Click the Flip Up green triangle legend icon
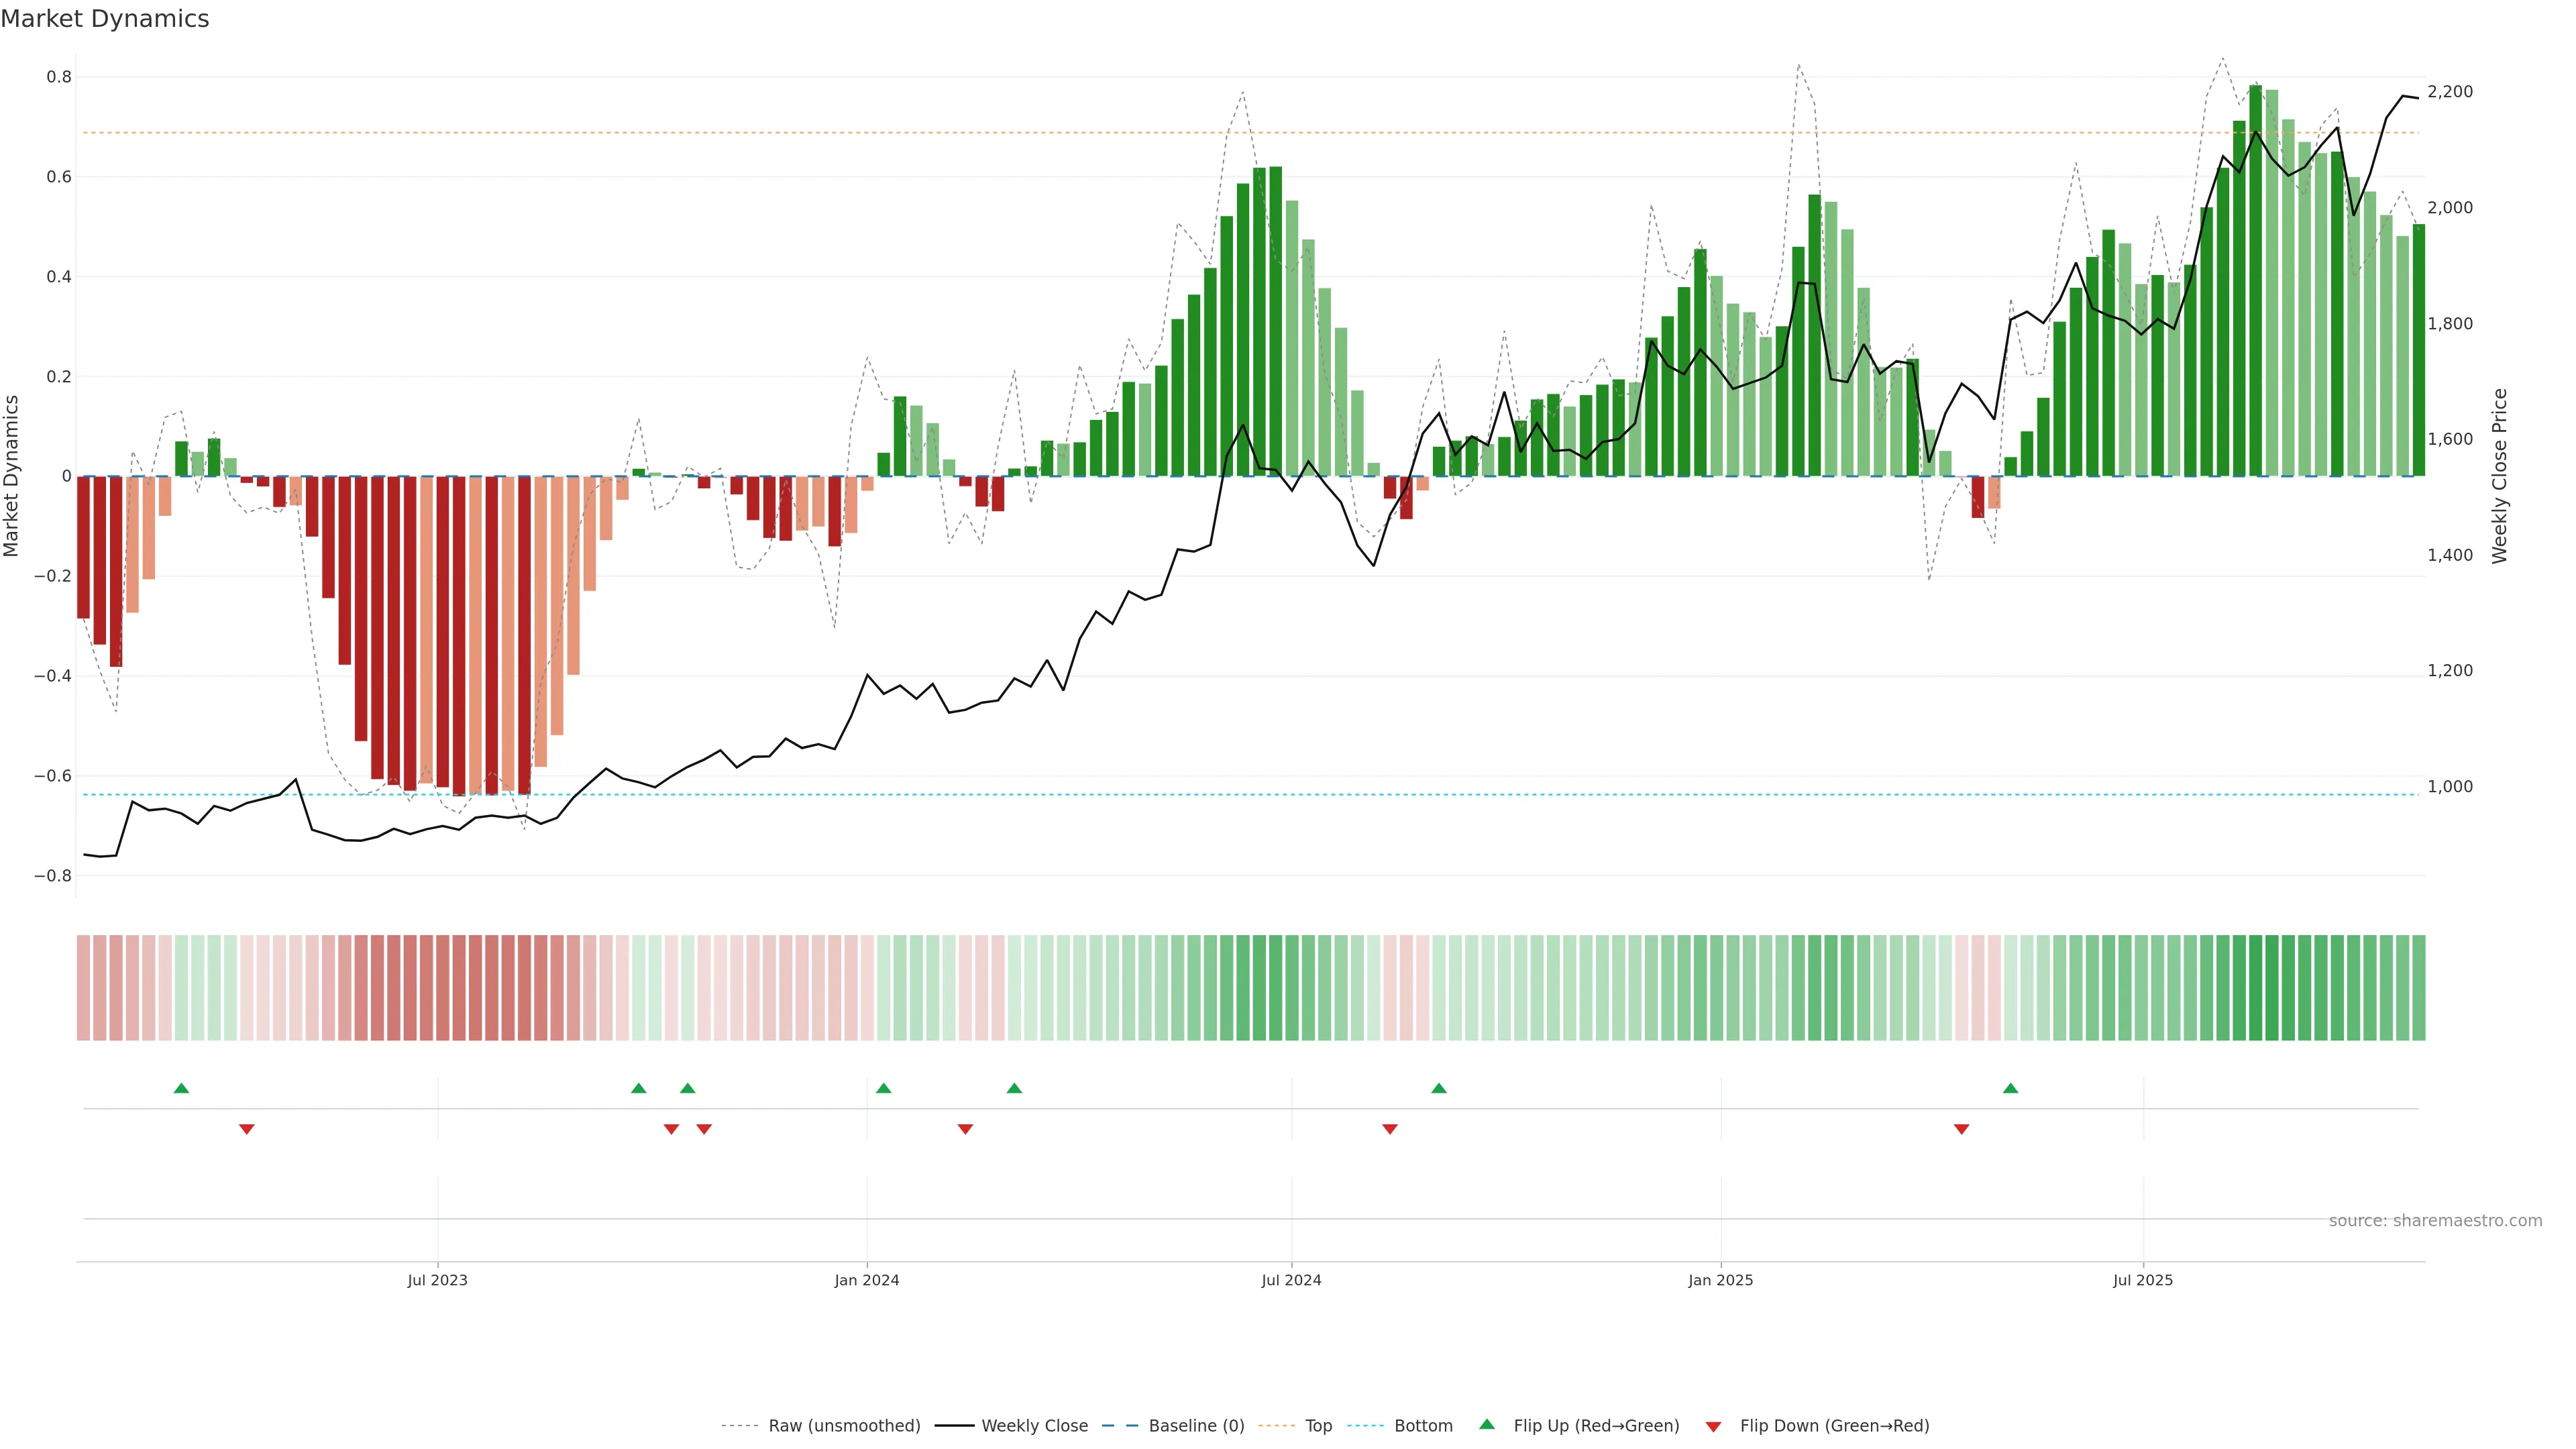The width and height of the screenshot is (2576, 1449). pos(1487,1424)
